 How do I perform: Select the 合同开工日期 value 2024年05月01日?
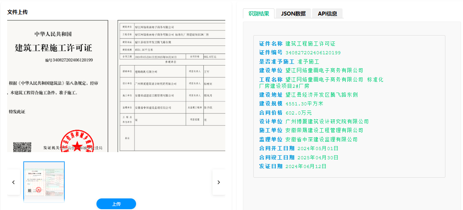tap(318, 149)
